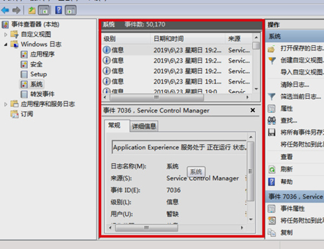Viewport: 324px width, 249px height.
Task: Click details pane horizontal scrollbar left arrow
Action: click(111, 228)
